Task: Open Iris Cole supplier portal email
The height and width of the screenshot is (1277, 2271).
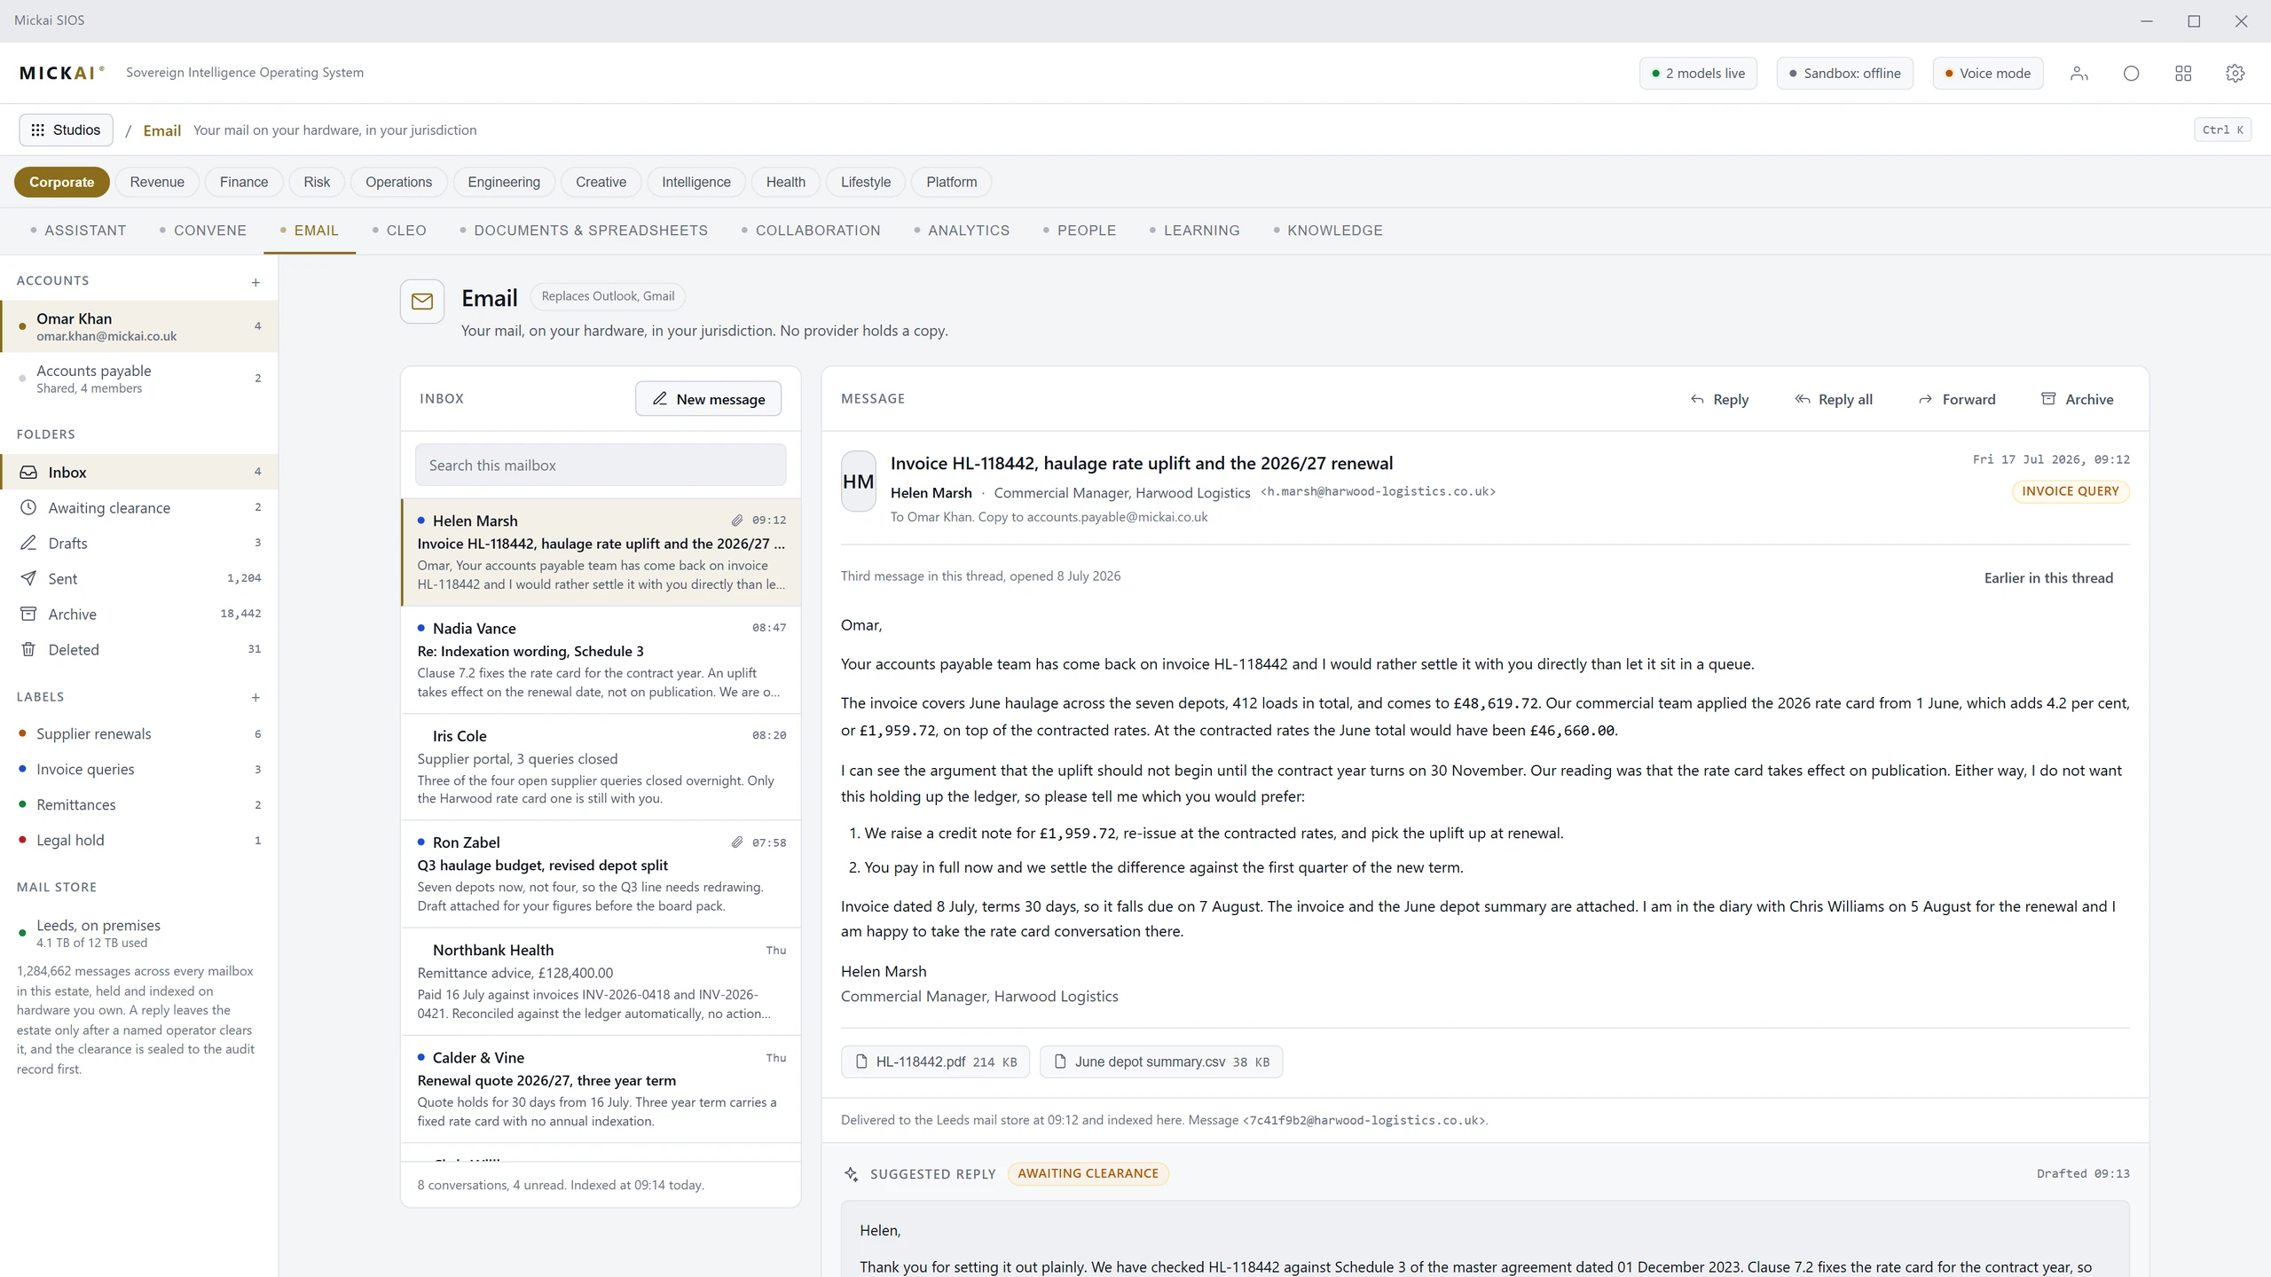Action: pyautogui.click(x=601, y=767)
